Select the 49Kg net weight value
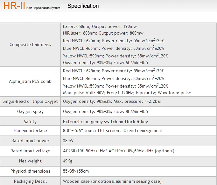The image size is (217, 185). [67, 161]
